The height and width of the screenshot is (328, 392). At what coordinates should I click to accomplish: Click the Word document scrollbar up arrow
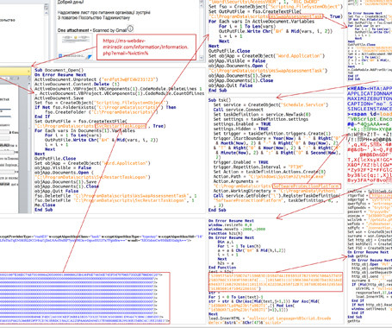(29, 84)
